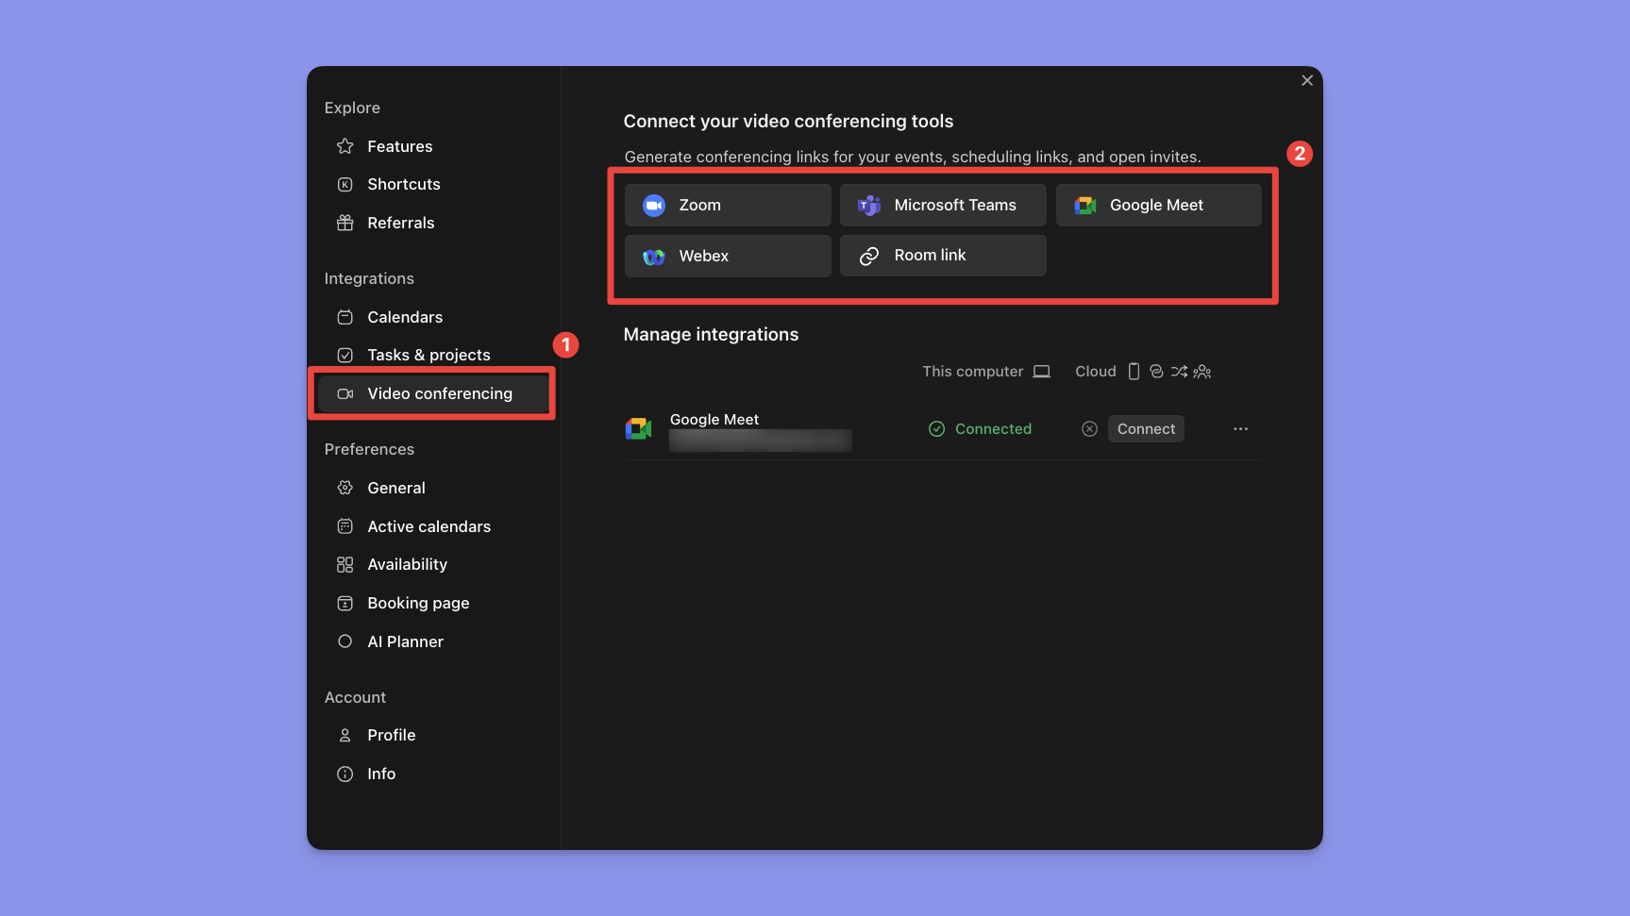Click the keyboard icon beside Shortcuts
Image resolution: width=1630 pixels, height=916 pixels.
click(345, 185)
